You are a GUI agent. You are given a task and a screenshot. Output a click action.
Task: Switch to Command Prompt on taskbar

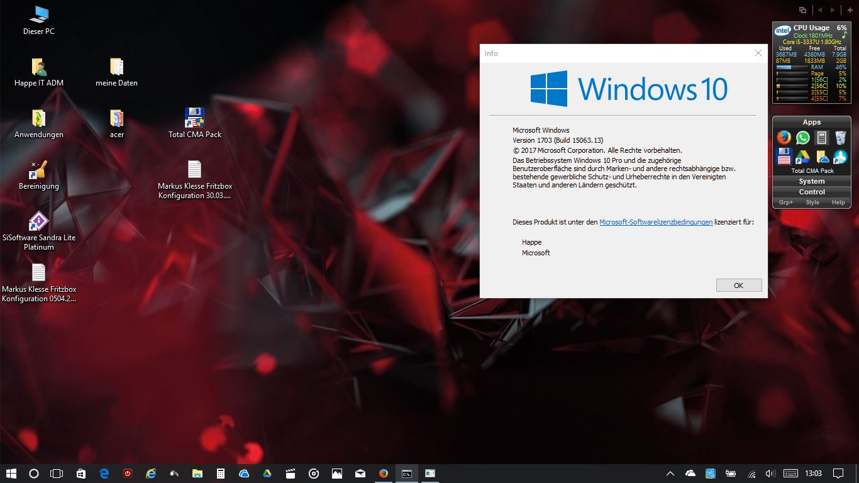(x=407, y=473)
